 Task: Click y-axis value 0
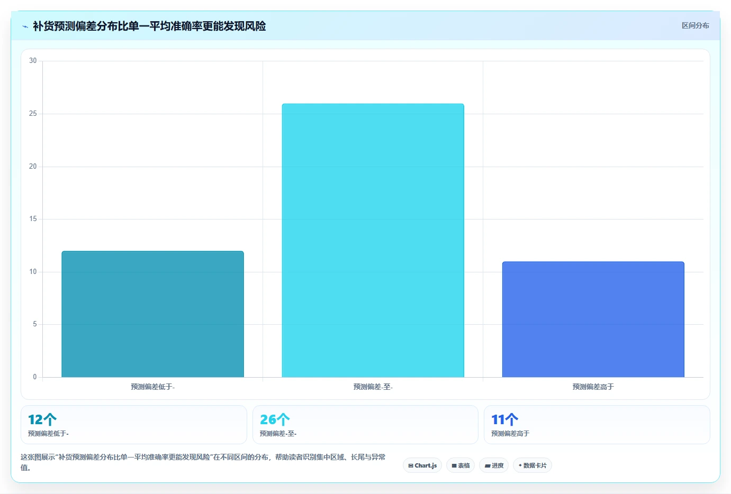(35, 377)
